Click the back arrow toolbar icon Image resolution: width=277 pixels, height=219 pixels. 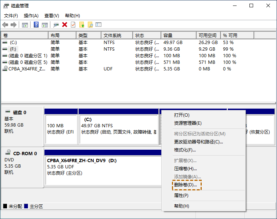pyautogui.click(x=5, y=25)
